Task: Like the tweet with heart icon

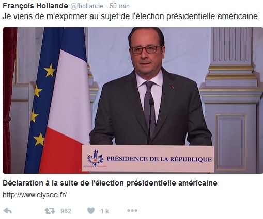Action: [x=91, y=211]
